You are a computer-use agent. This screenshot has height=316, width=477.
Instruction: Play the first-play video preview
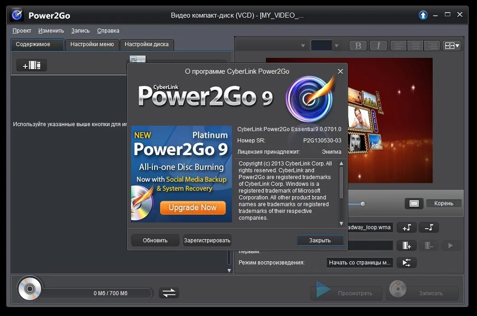450,245
